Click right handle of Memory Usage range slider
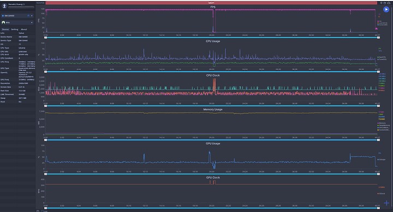393x212 pixels. pyautogui.click(x=378, y=140)
